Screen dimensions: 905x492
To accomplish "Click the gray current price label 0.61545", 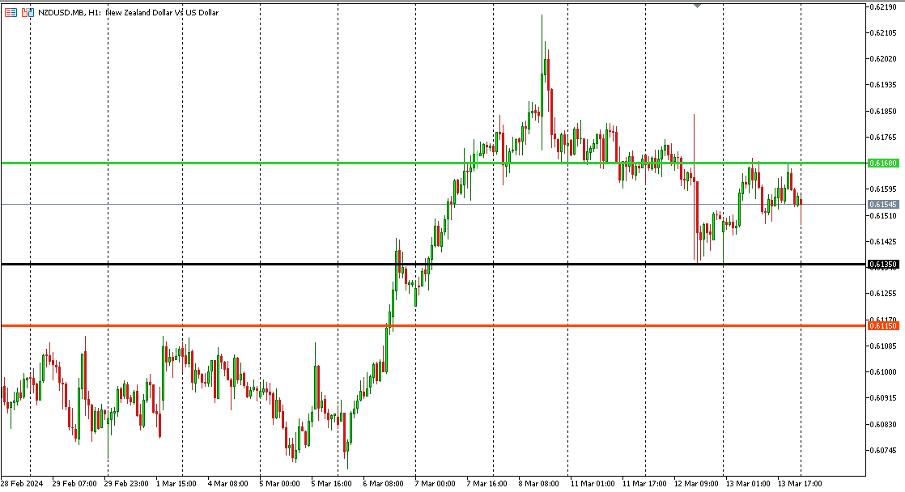I will pyautogui.click(x=883, y=204).
